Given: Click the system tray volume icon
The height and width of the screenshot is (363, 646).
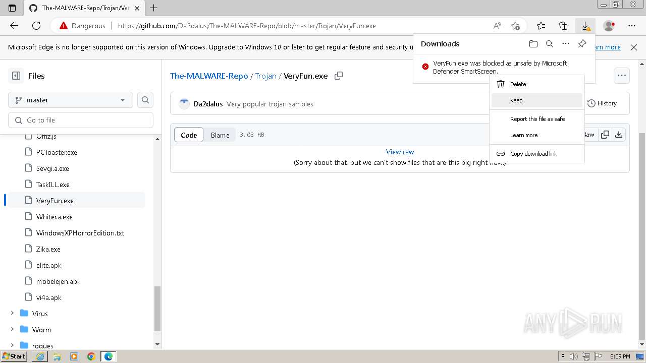Looking at the screenshot, I should click(x=575, y=356).
